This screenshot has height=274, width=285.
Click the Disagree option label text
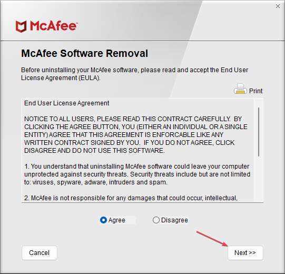pyautogui.click(x=174, y=220)
